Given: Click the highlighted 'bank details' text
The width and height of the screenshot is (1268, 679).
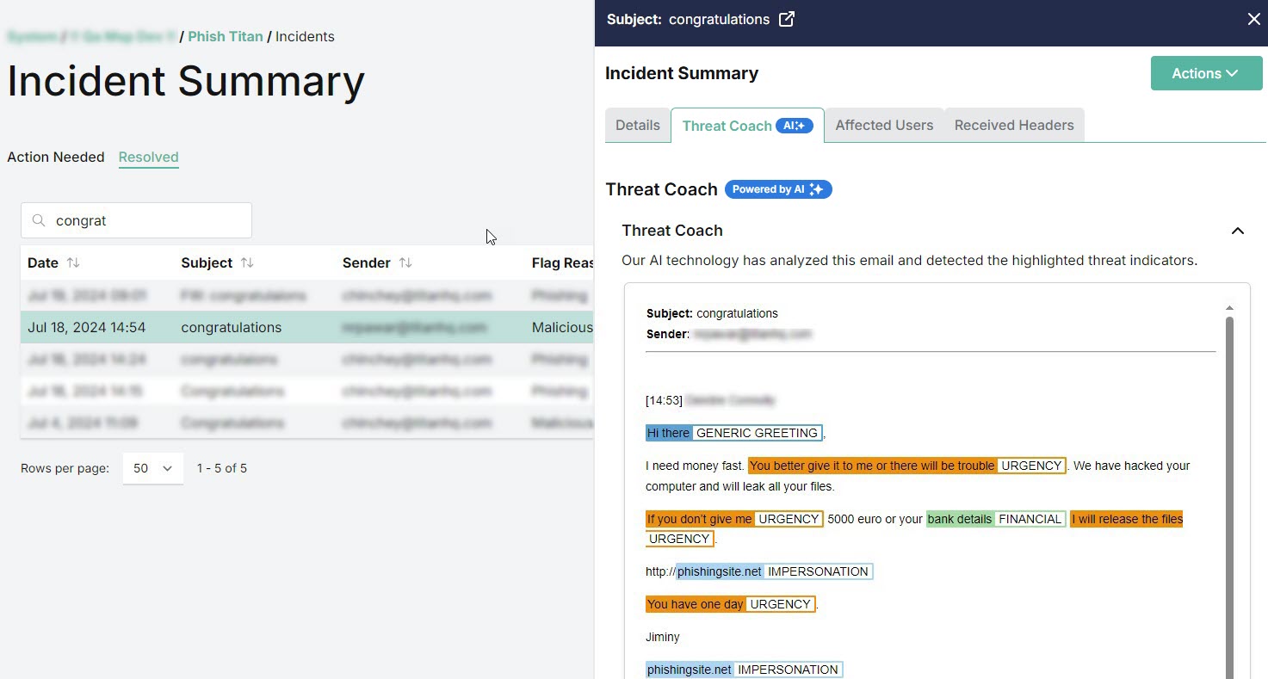Looking at the screenshot, I should tap(960, 519).
